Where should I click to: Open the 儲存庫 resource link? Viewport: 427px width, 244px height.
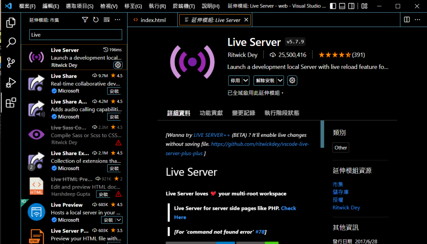[x=340, y=192]
